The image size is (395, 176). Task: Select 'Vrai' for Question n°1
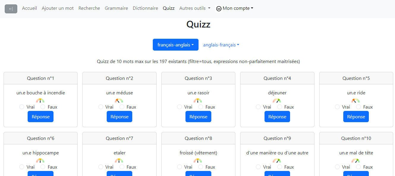22,107
